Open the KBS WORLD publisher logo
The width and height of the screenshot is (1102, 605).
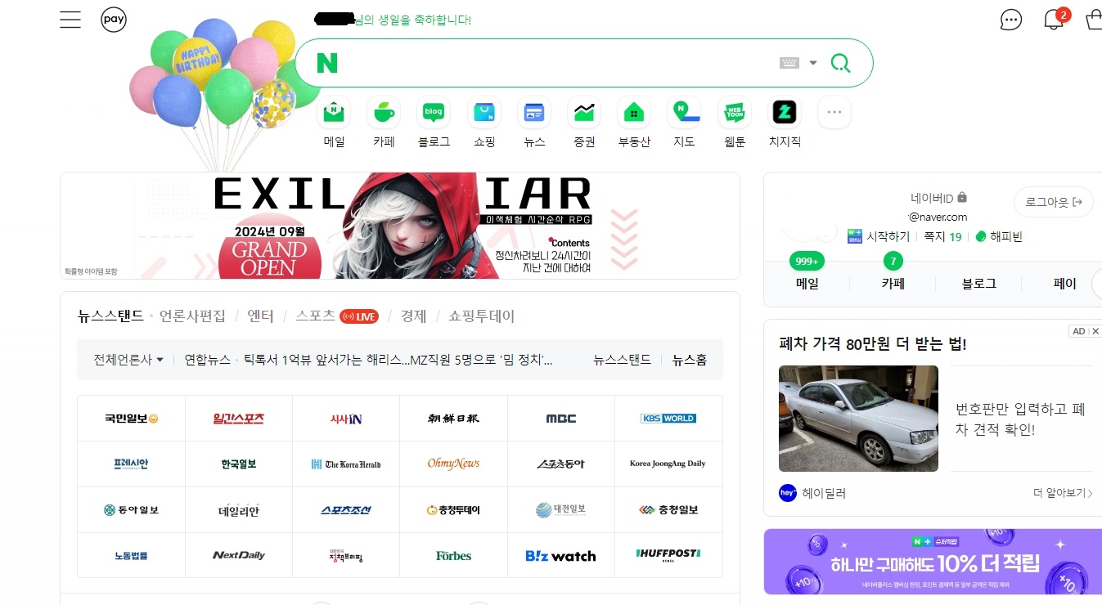(x=668, y=419)
